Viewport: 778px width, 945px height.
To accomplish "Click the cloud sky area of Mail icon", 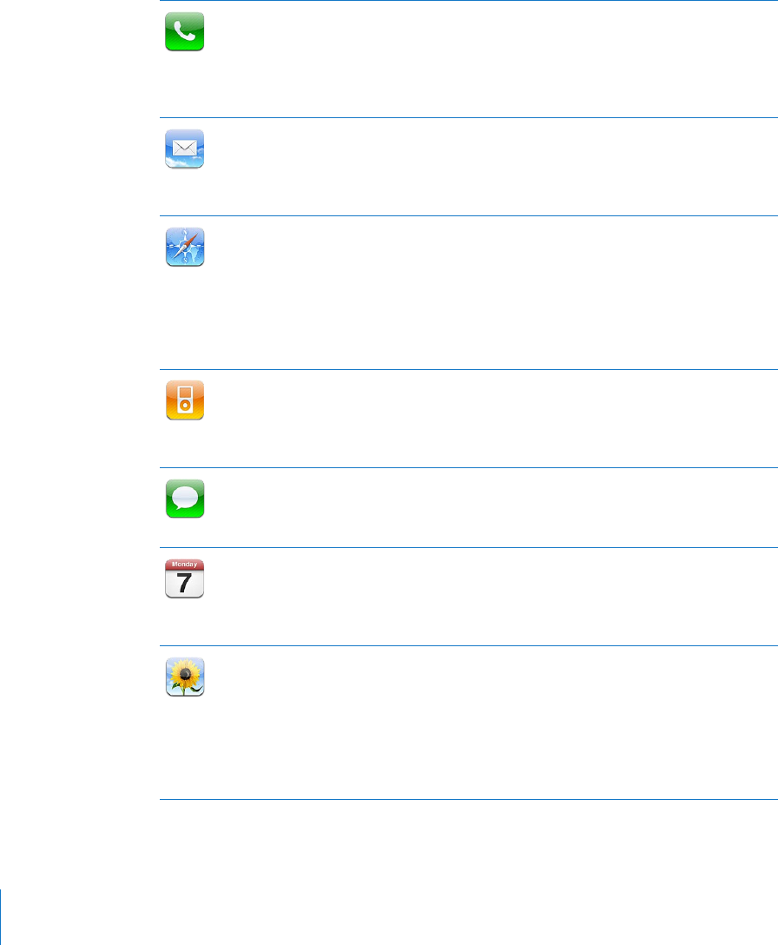I will click(x=184, y=161).
